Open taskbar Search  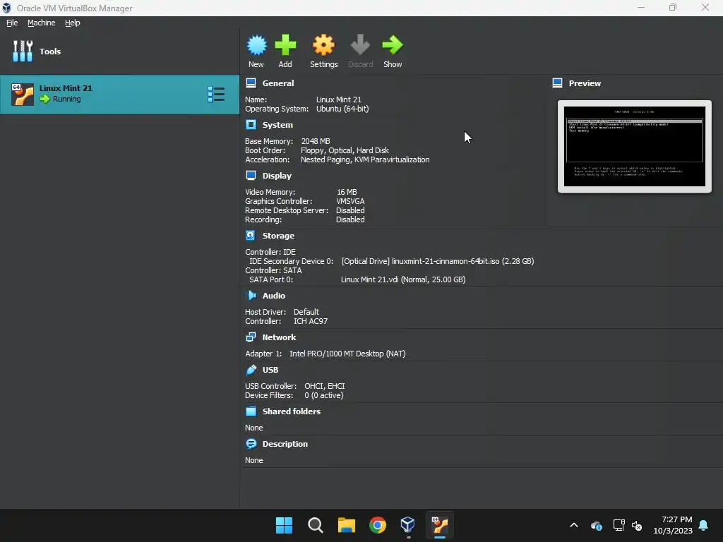tap(316, 525)
